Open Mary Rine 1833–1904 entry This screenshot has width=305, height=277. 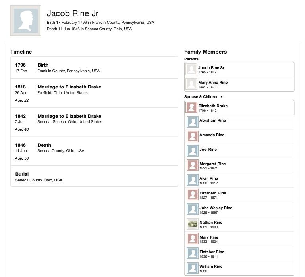tap(239, 239)
